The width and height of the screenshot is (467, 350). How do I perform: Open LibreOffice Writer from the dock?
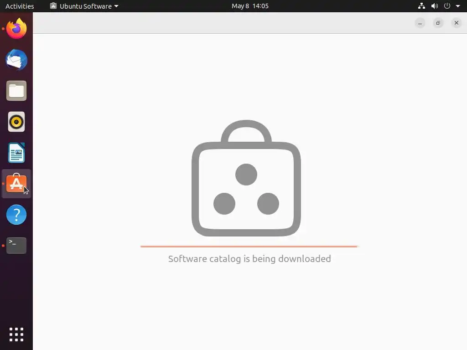coord(16,153)
